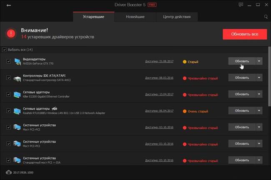271x180 pixels.
Task: Open the Доступно link in PCI — ISA row
Action: pyautogui.click(x=159, y=160)
